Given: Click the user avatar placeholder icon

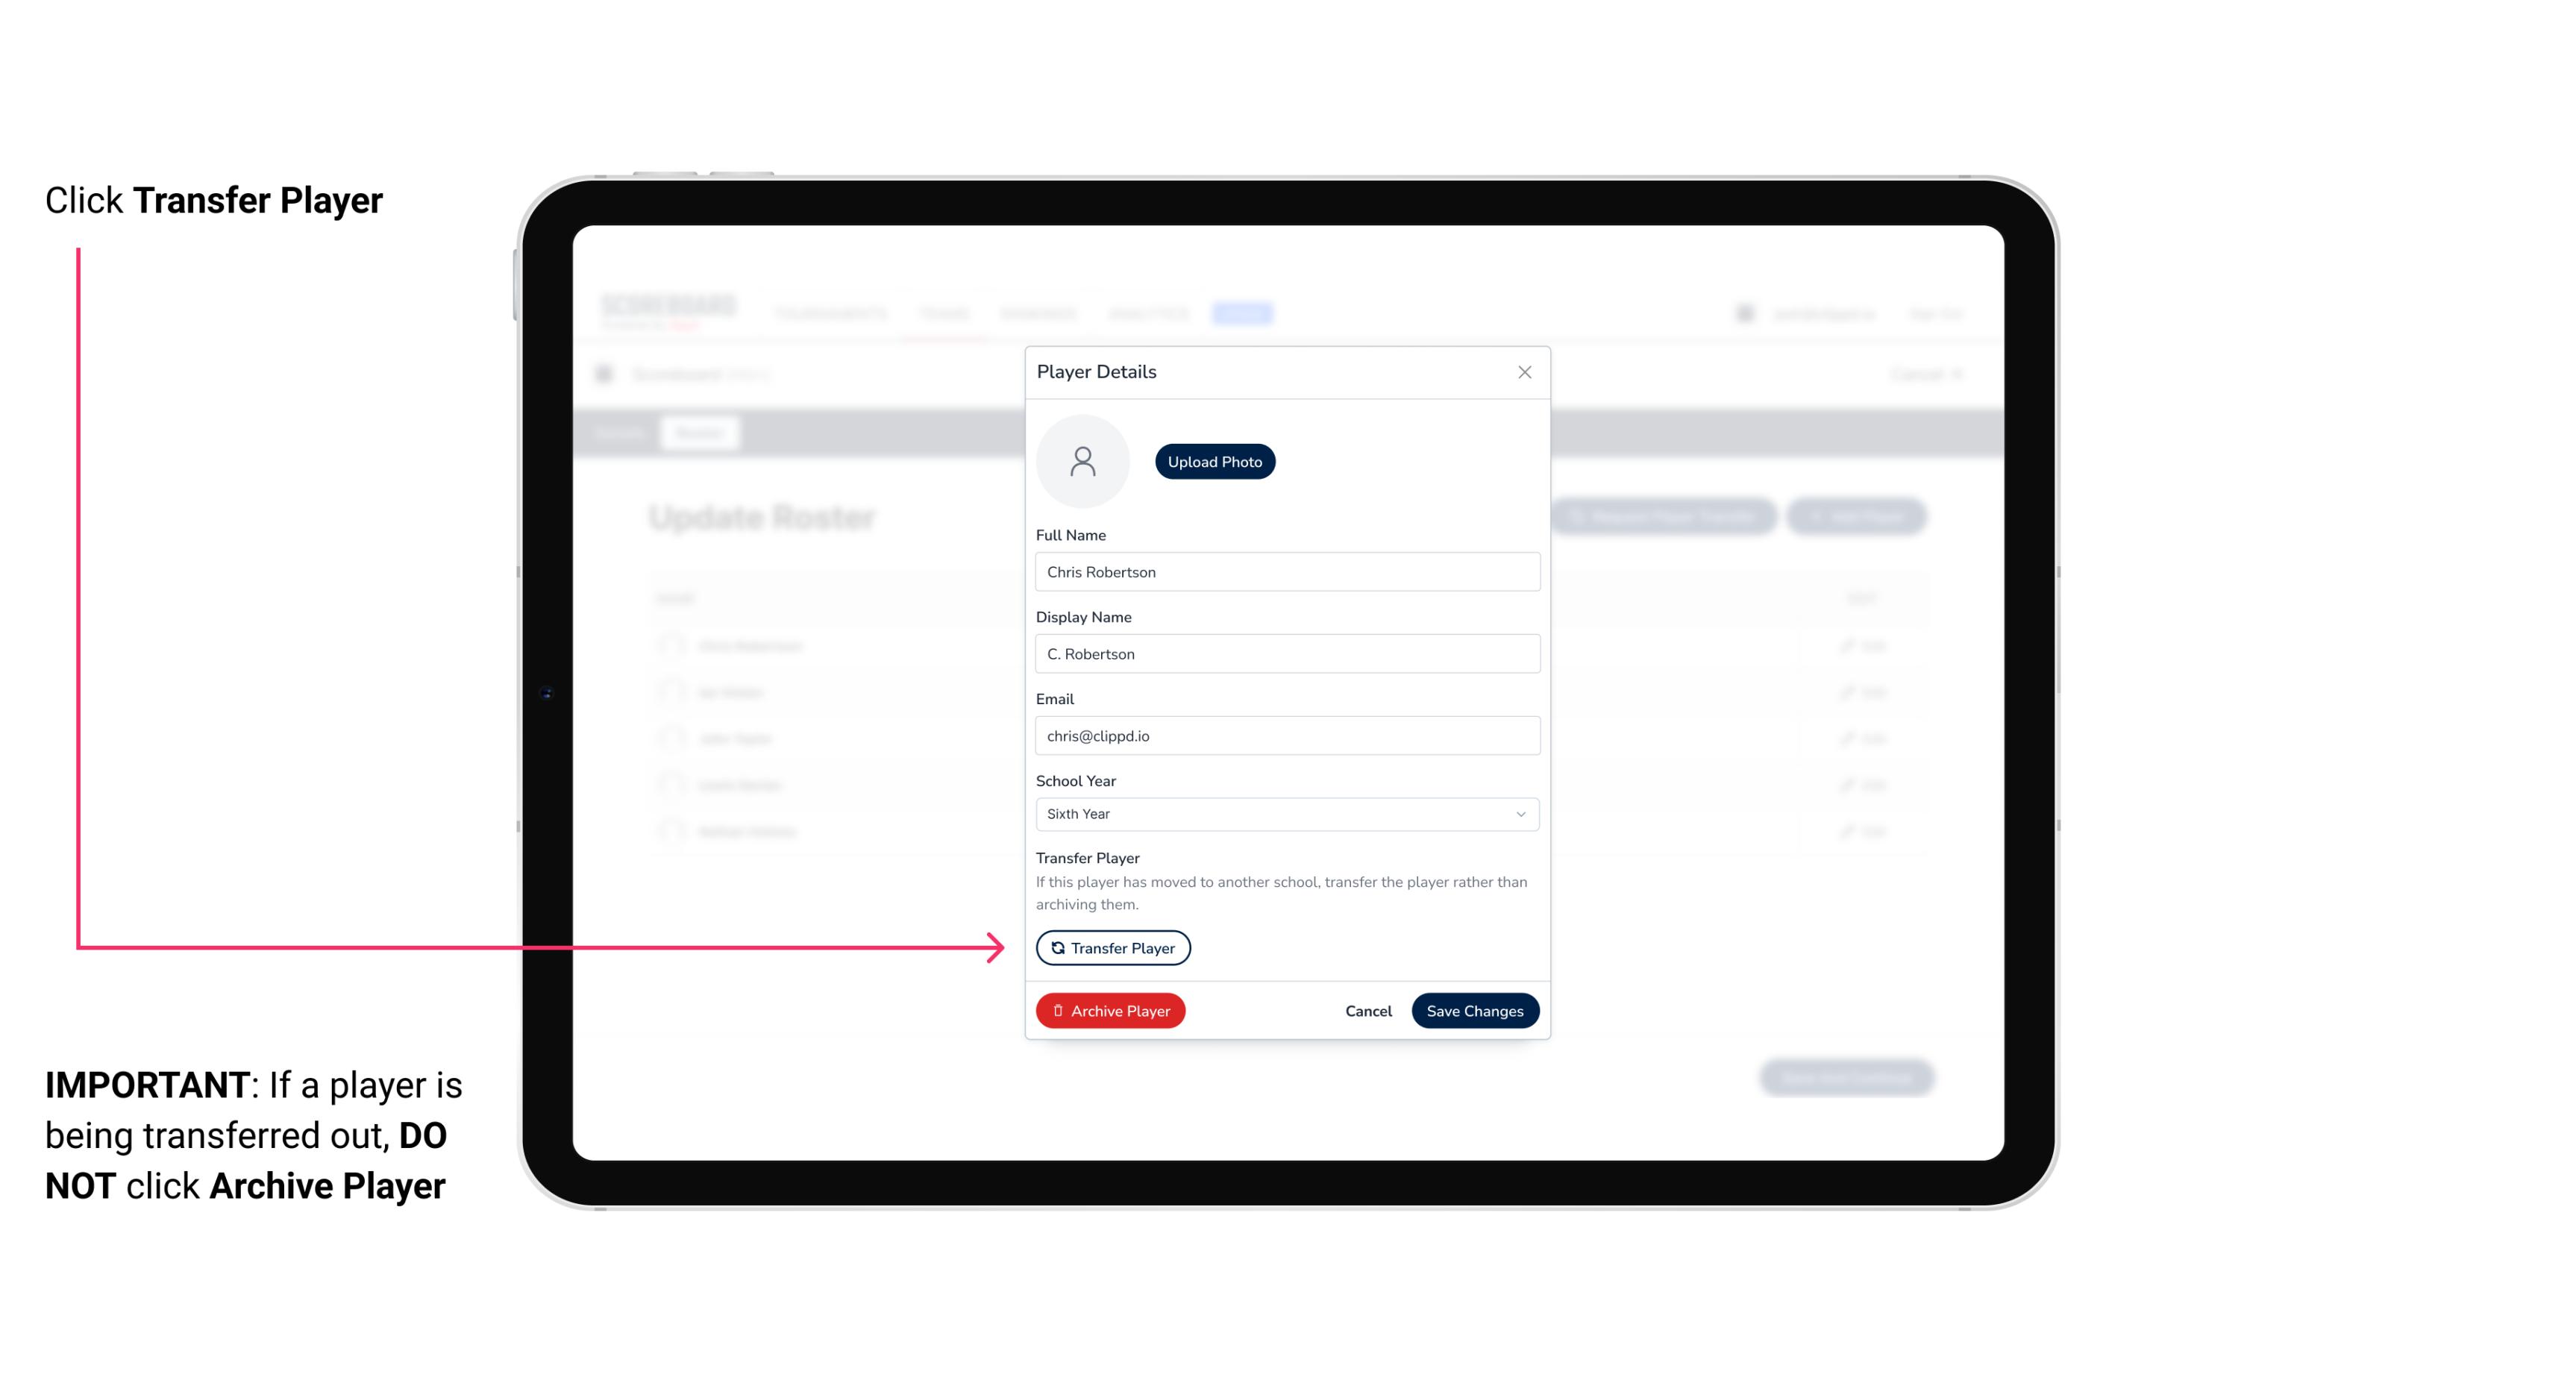Looking at the screenshot, I should [x=1082, y=461].
